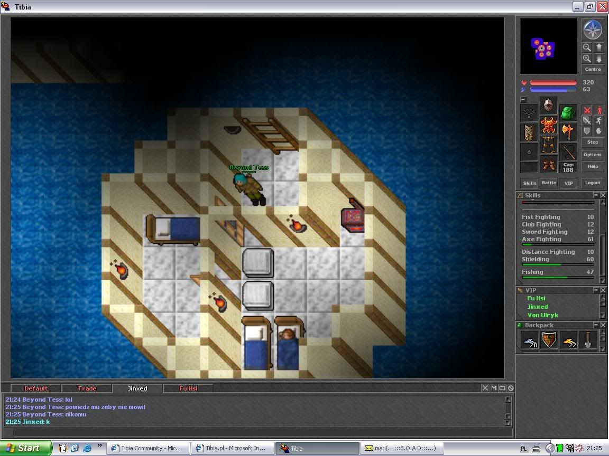
Task: Zoom in the minimap
Action: click(587, 59)
